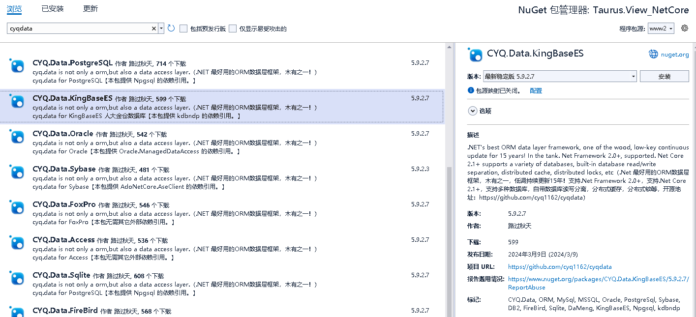Switch to the 浏览 browse tab
The height and width of the screenshot is (317, 696).
point(14,9)
